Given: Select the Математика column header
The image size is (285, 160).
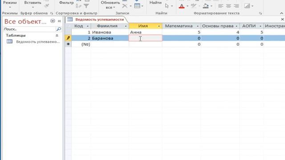Looking at the screenshot, I should (179, 26).
